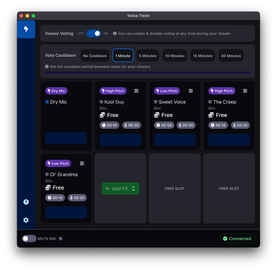Viewport: 277px width, 270px height.
Task: Click the coins icon on The Creep card
Action: (211, 115)
